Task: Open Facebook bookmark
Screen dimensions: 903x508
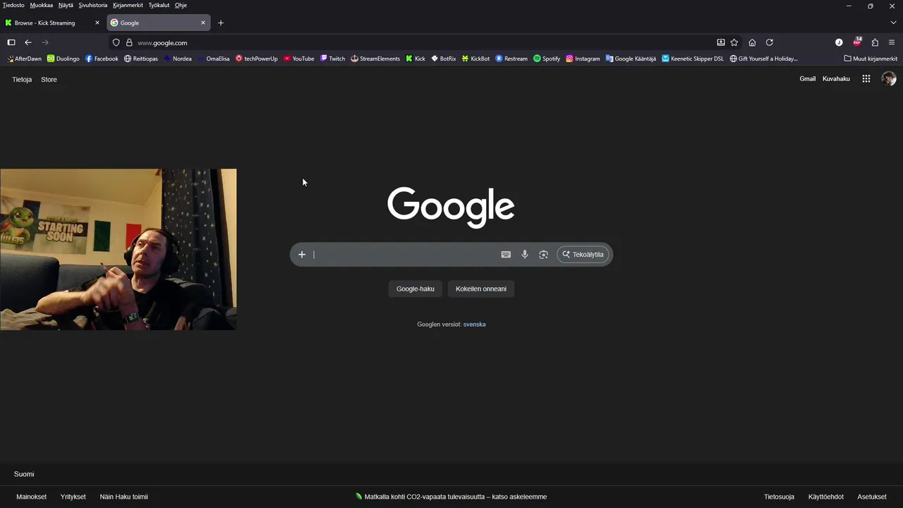Action: (x=102, y=59)
